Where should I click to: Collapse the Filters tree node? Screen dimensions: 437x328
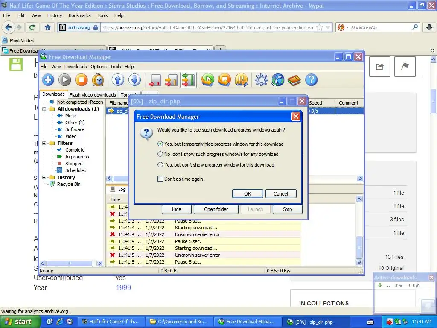click(44, 143)
